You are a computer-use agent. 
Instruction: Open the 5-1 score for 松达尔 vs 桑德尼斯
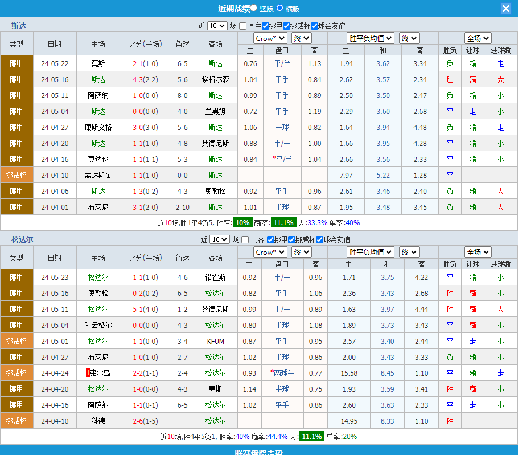pos(137,309)
